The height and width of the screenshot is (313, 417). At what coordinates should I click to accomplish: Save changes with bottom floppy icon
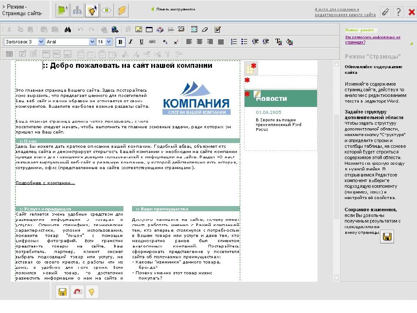63,292
